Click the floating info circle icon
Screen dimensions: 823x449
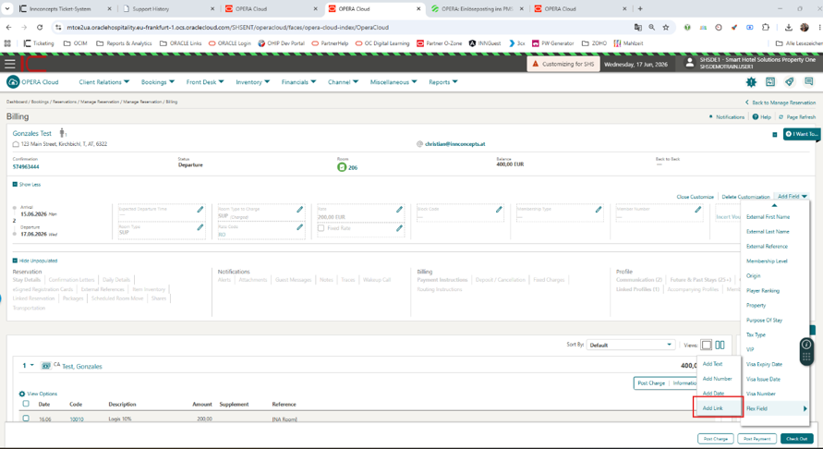pos(806,345)
